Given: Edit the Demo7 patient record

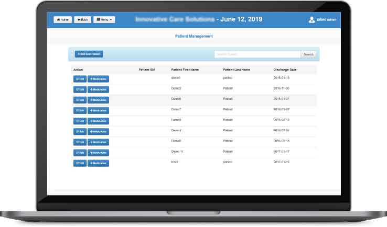Looking at the screenshot, I should coord(80,110).
